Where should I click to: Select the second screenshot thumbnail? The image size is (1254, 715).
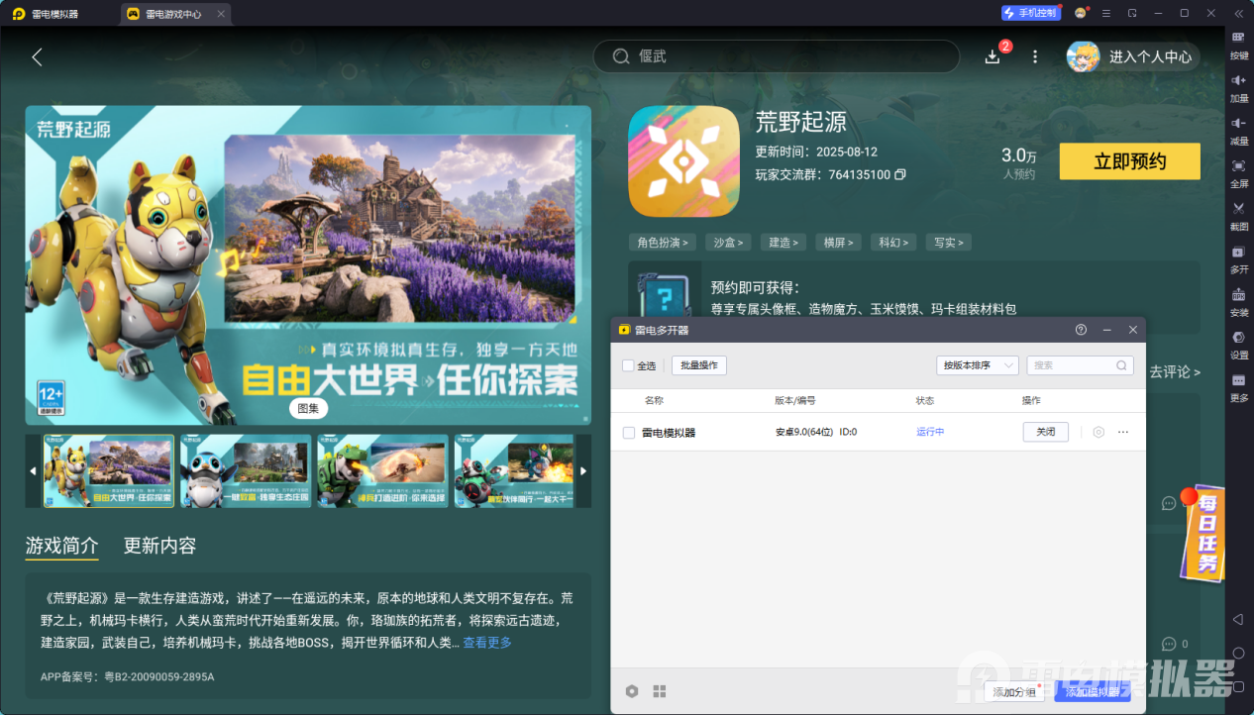coord(246,471)
